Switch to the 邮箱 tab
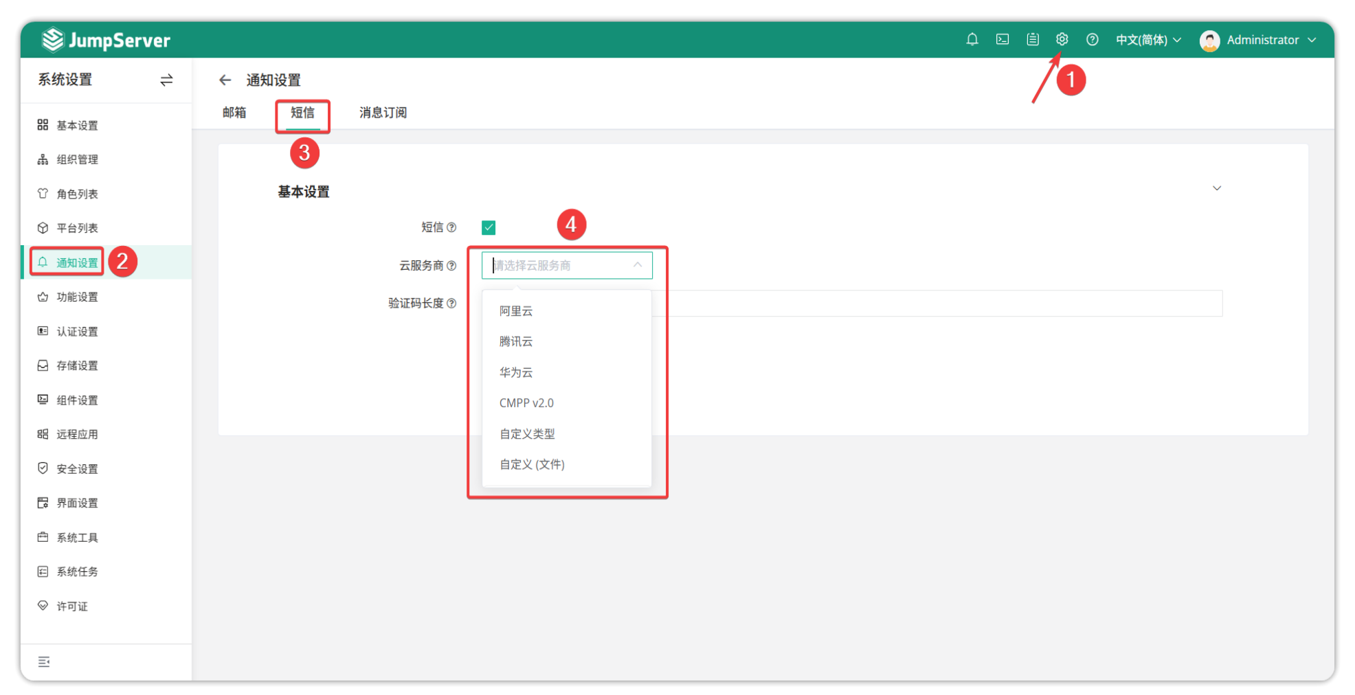 (x=234, y=113)
